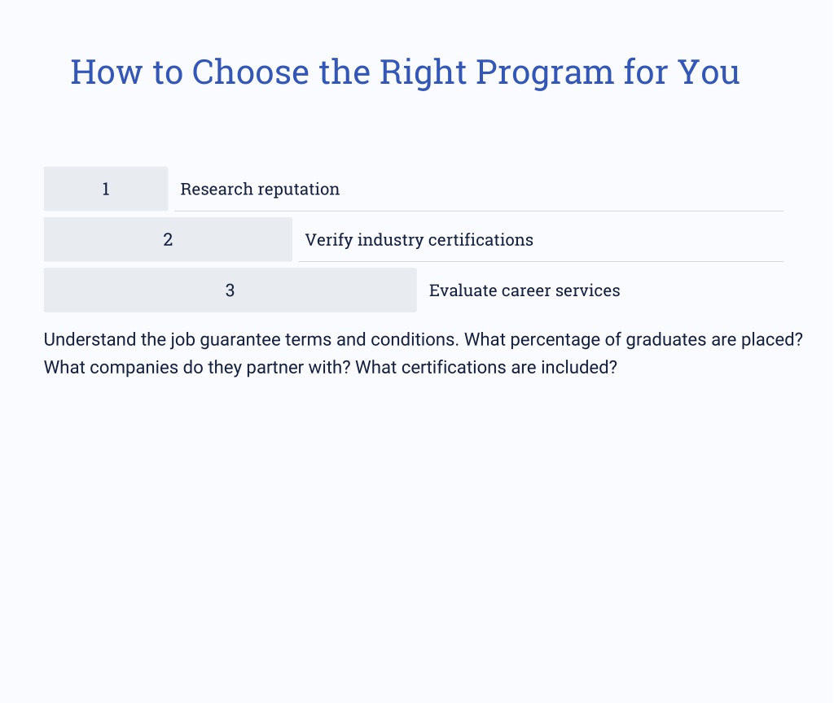The height and width of the screenshot is (703, 834).
Task: Click the "Research reputation" step label
Action: [x=260, y=189]
